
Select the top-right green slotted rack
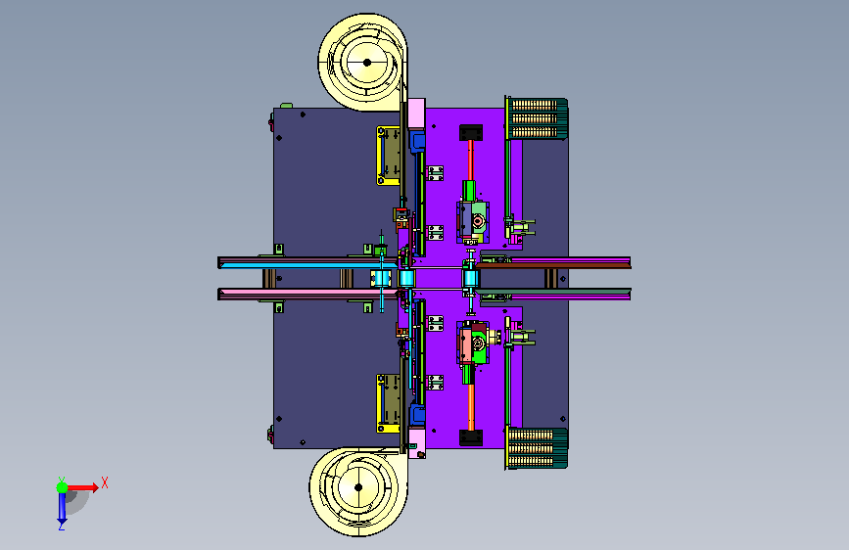pyautogui.click(x=537, y=118)
